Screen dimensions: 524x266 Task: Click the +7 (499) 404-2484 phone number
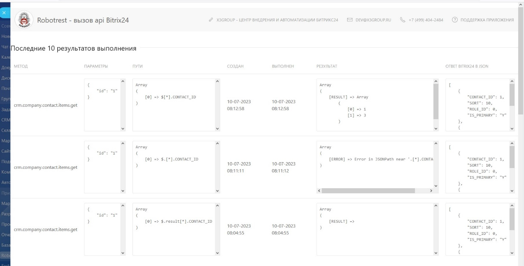tap(426, 20)
